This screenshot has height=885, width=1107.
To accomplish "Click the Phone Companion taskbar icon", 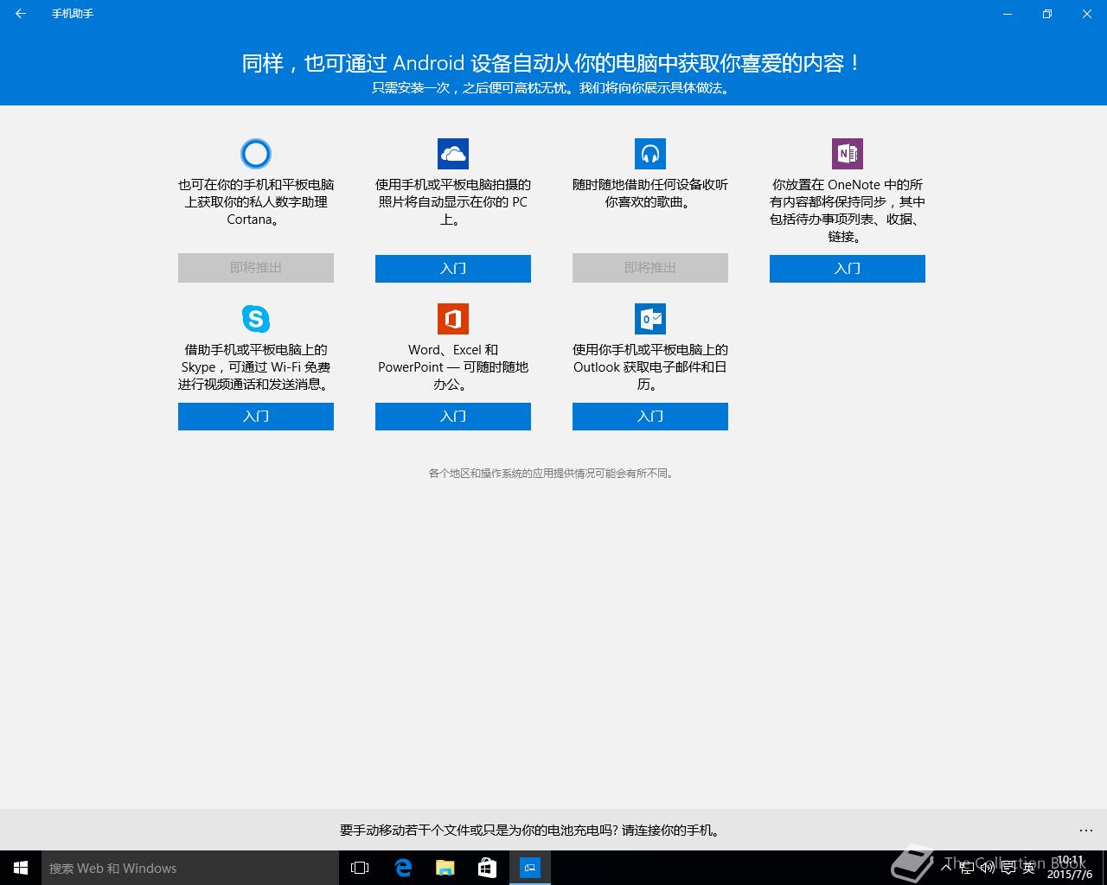I will pyautogui.click(x=530, y=868).
